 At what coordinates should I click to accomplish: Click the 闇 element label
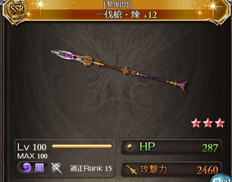39,168
